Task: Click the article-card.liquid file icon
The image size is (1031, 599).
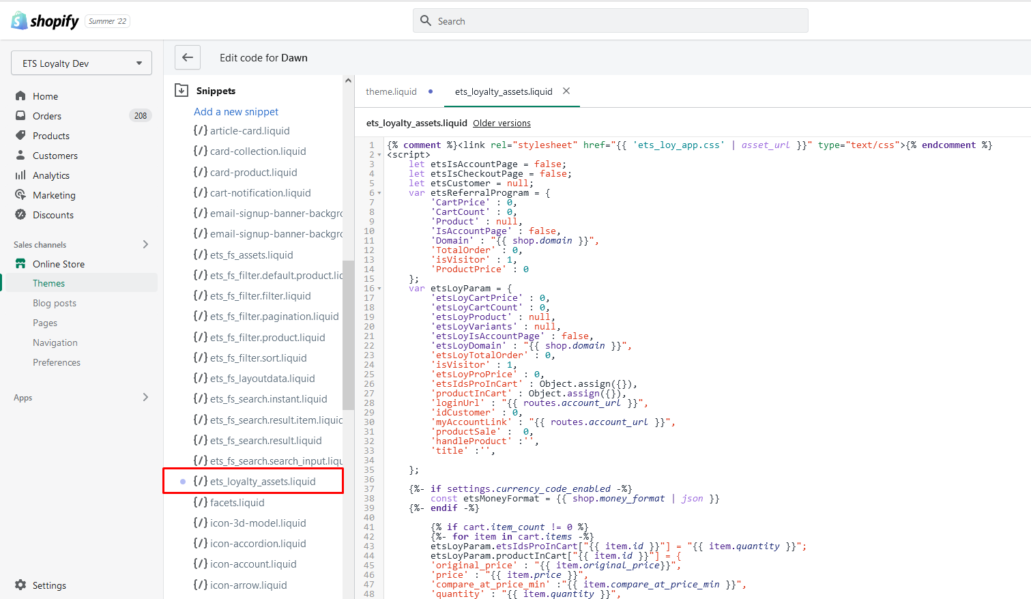Action: [x=200, y=130]
